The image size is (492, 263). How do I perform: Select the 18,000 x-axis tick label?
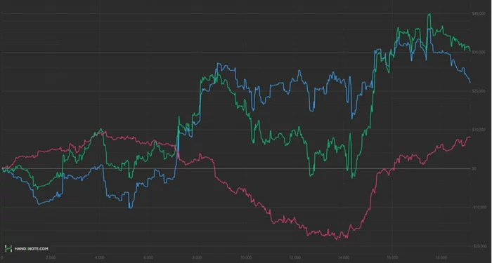[x=441, y=257]
